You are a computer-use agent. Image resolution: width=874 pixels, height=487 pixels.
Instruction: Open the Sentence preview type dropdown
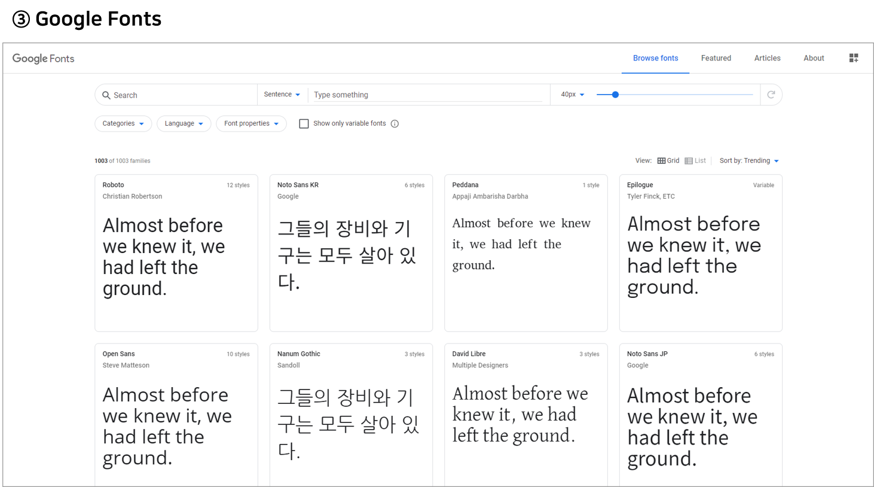[x=282, y=95]
